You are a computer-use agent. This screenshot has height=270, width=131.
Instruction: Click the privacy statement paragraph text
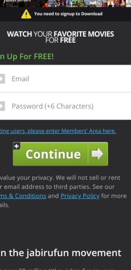63,191
